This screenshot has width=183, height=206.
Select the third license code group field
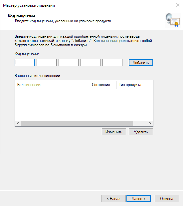click(x=69, y=63)
